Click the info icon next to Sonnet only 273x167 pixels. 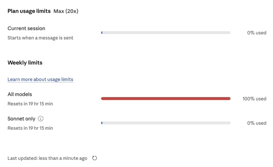point(41,119)
